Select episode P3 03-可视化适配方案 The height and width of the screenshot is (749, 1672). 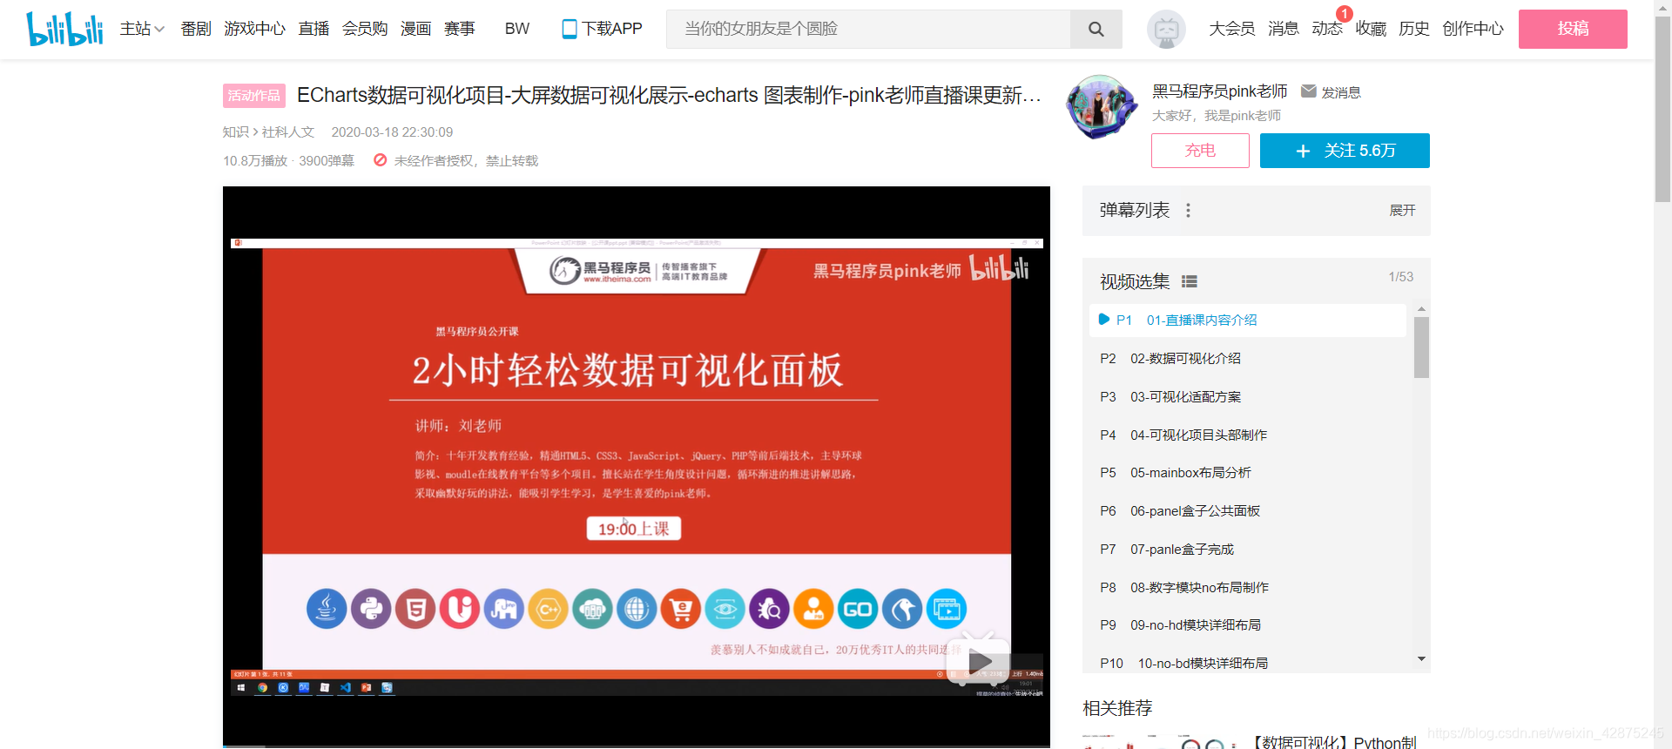click(1247, 396)
